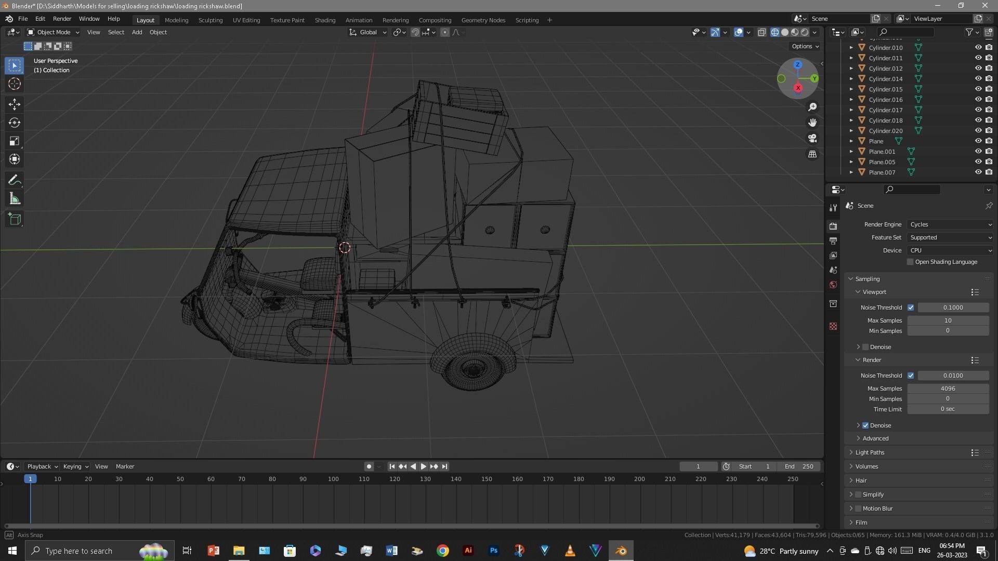Click the viewport zoom magnifier icon
This screenshot has width=998, height=561.
click(812, 107)
